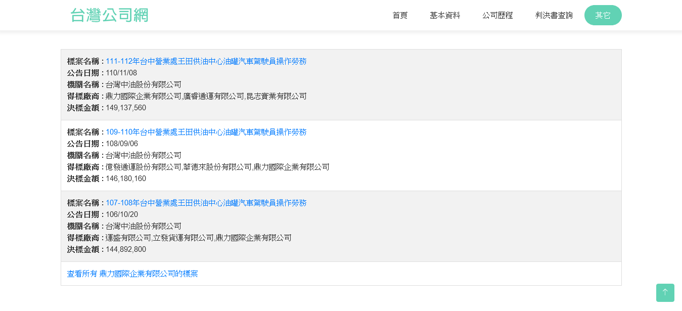This screenshot has height=311, width=682.
Task: Click the award amount 144,892,800
Action: (x=126, y=249)
